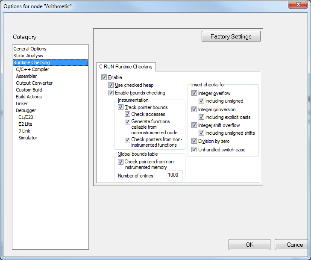
Task: Select the C-RUN Runtime Checking tab
Action: pyautogui.click(x=126, y=67)
